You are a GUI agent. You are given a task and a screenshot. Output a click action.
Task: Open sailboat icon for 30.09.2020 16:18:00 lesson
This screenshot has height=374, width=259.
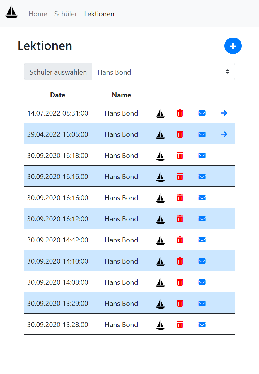tap(160, 156)
